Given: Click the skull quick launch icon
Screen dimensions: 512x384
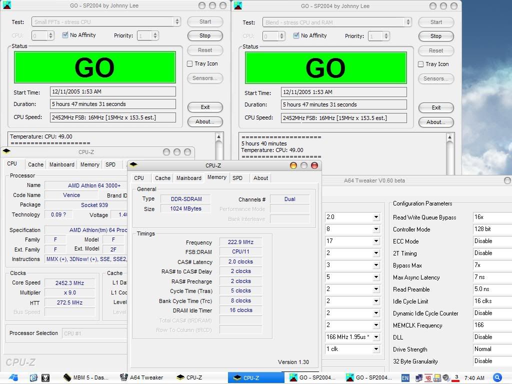Looking at the screenshot, I should (x=45, y=378).
